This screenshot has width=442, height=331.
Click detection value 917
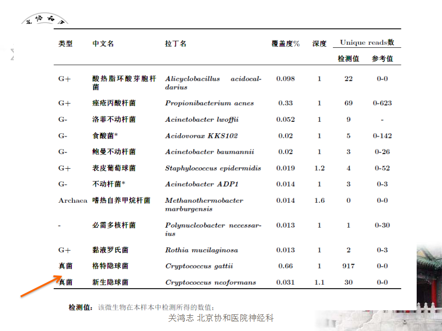click(x=349, y=266)
